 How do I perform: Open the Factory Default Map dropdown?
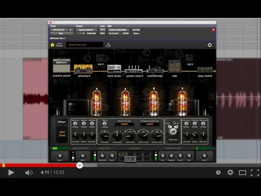point(119,30)
